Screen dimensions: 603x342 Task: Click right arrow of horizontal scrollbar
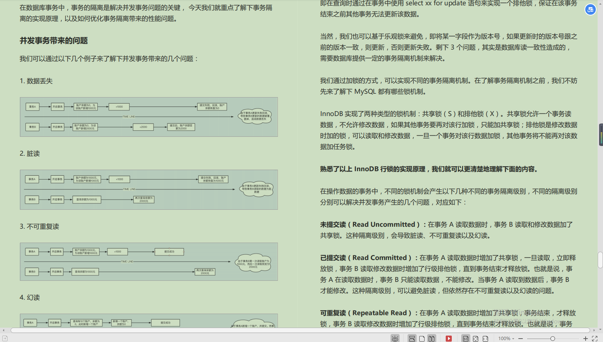(x=594, y=330)
